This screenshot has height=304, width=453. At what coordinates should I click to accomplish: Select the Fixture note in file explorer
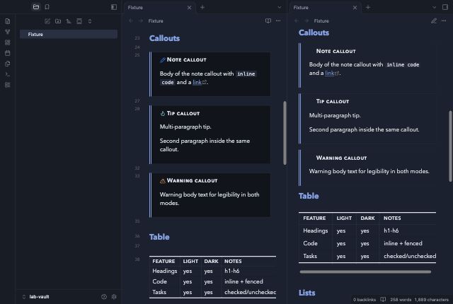[x=69, y=35]
